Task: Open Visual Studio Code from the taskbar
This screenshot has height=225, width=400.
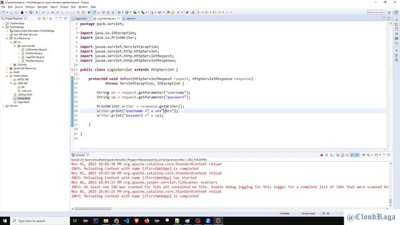Action: 126,221
